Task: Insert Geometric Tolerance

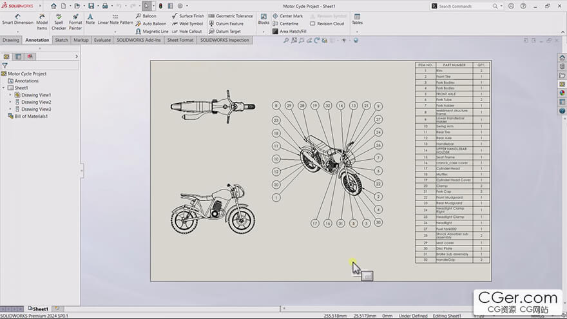Action: tap(231, 16)
